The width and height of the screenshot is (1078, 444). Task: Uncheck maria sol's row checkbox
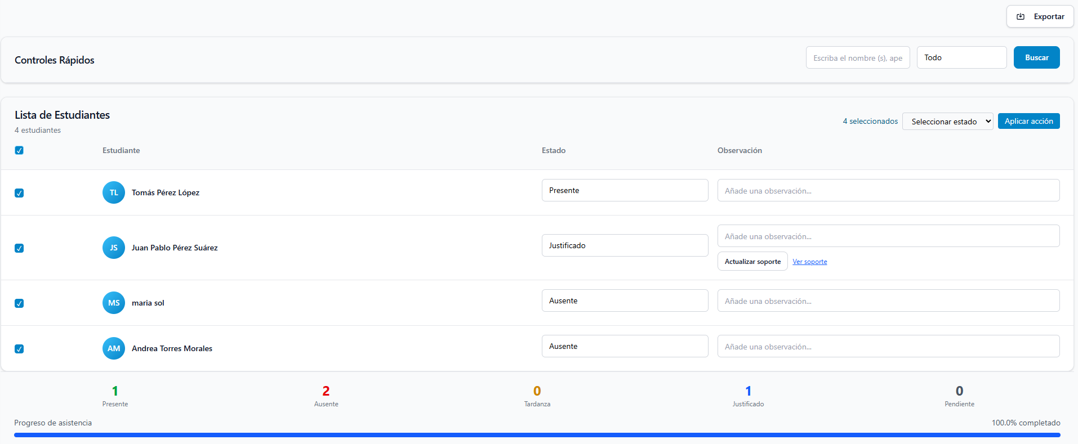click(x=19, y=303)
